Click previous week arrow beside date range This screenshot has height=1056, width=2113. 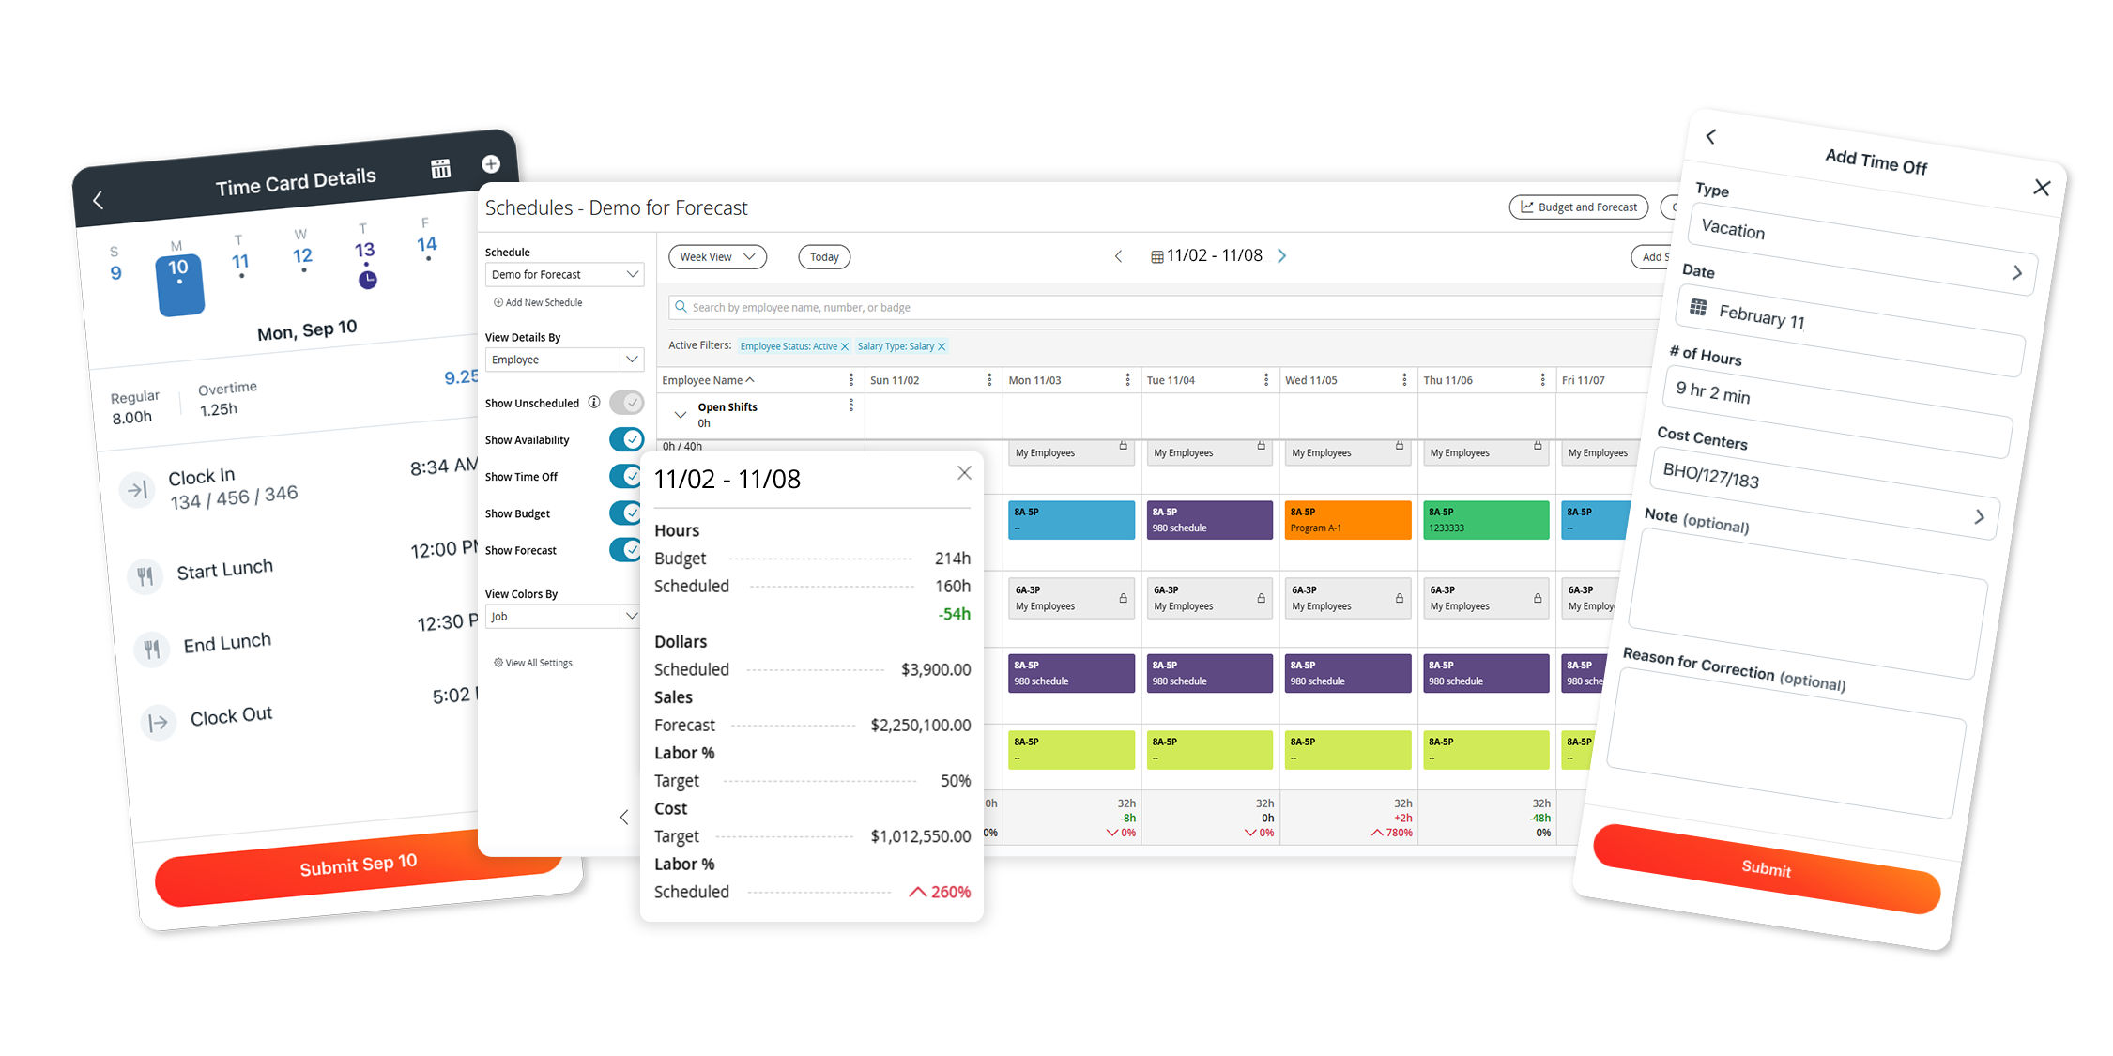(1118, 256)
